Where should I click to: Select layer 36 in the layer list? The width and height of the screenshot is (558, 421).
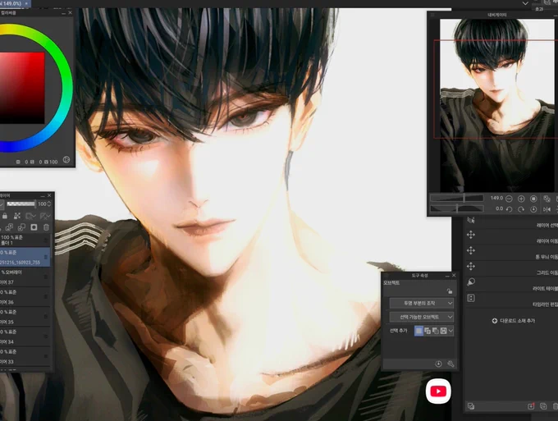[25, 297]
